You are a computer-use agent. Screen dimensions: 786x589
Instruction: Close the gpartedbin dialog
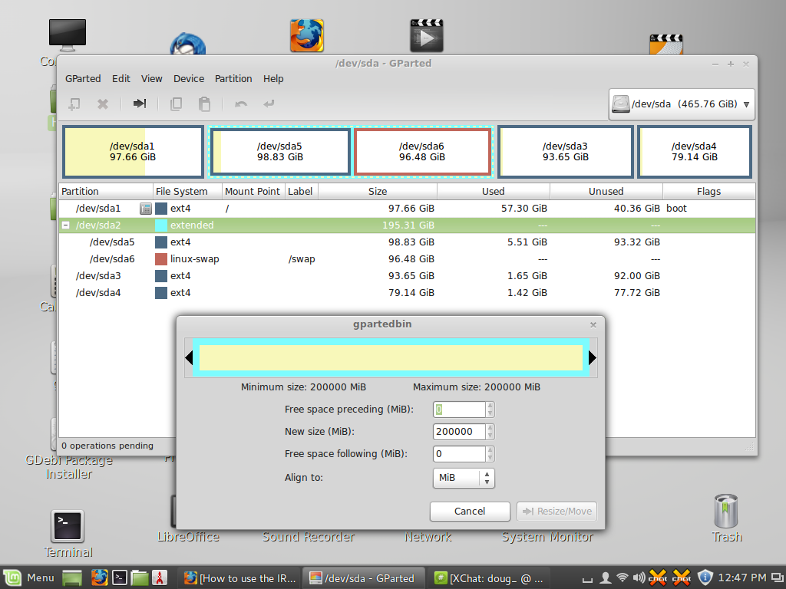[593, 325]
